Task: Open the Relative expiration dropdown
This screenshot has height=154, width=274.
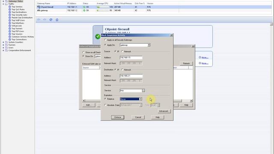Action: [140, 99]
